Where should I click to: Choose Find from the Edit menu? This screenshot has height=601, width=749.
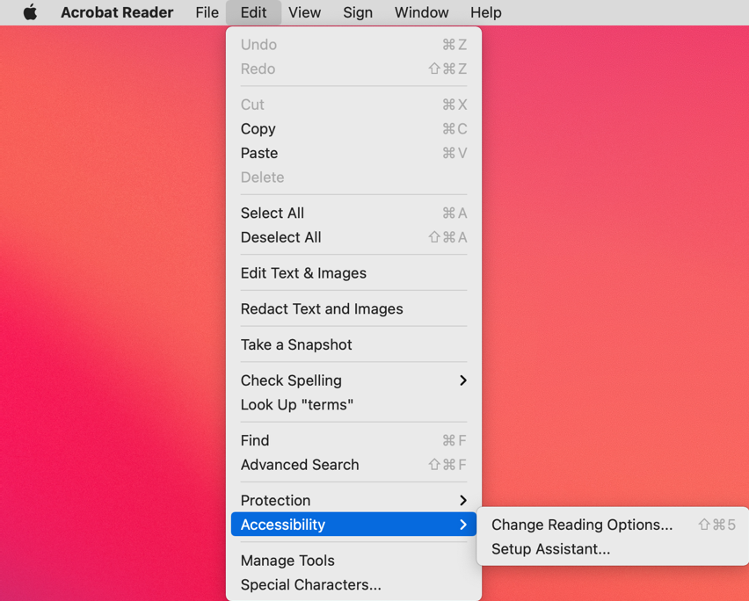(353, 440)
